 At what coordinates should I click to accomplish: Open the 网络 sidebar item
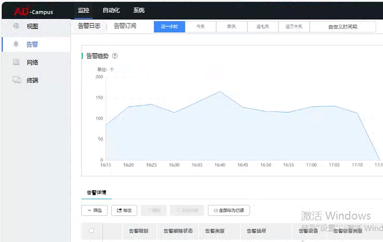(32, 62)
